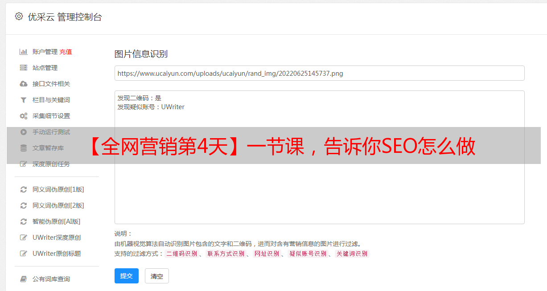Open the red 充值 recharge link
Viewport: 547px width, 291px height.
click(66, 52)
